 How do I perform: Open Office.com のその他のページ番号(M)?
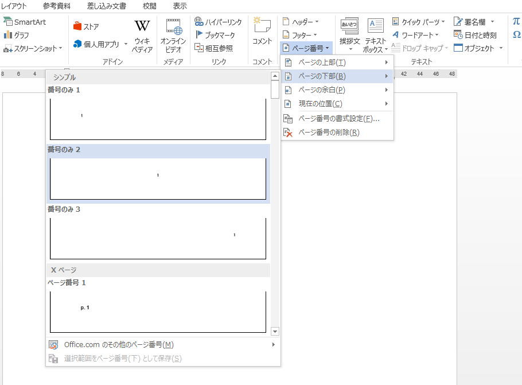pos(163,345)
